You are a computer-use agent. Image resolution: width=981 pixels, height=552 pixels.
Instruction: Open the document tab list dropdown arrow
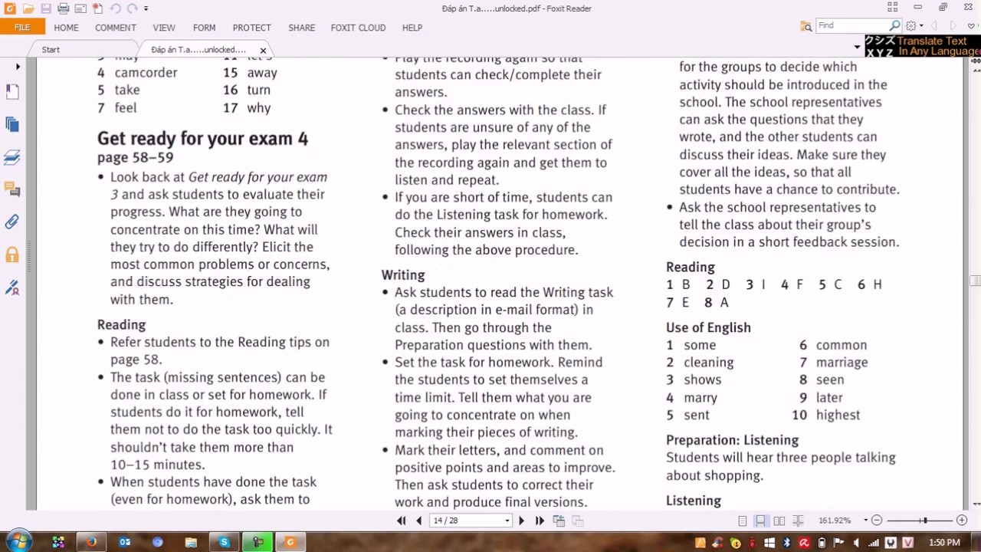click(857, 48)
